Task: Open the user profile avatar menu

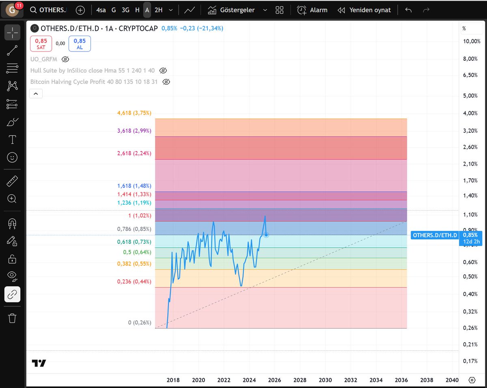Action: (x=13, y=10)
